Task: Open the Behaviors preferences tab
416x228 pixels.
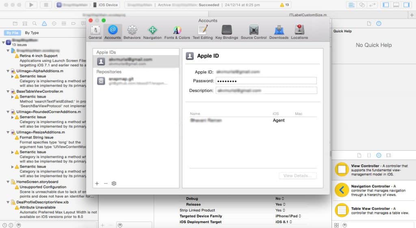Action: (x=132, y=32)
